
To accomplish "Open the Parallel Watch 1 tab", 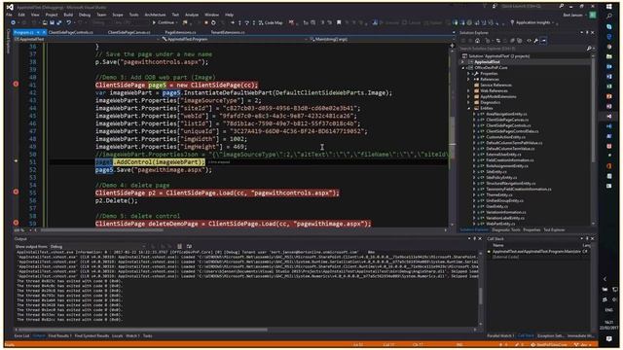I will [x=500, y=336].
